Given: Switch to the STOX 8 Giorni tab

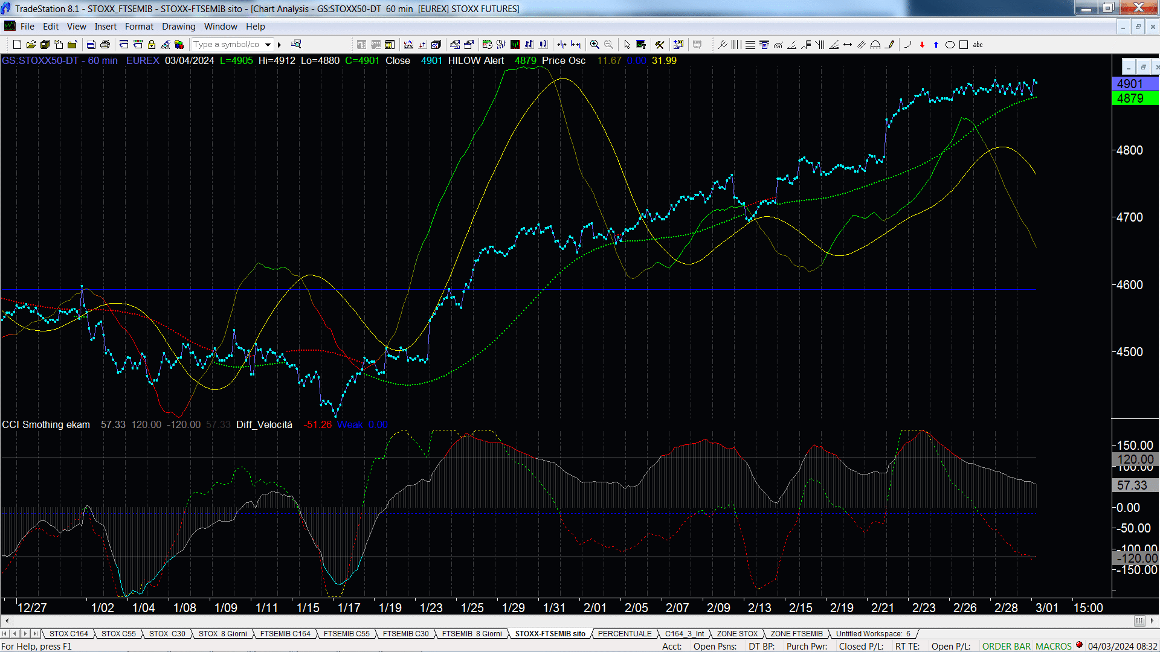Looking at the screenshot, I should click(x=223, y=634).
